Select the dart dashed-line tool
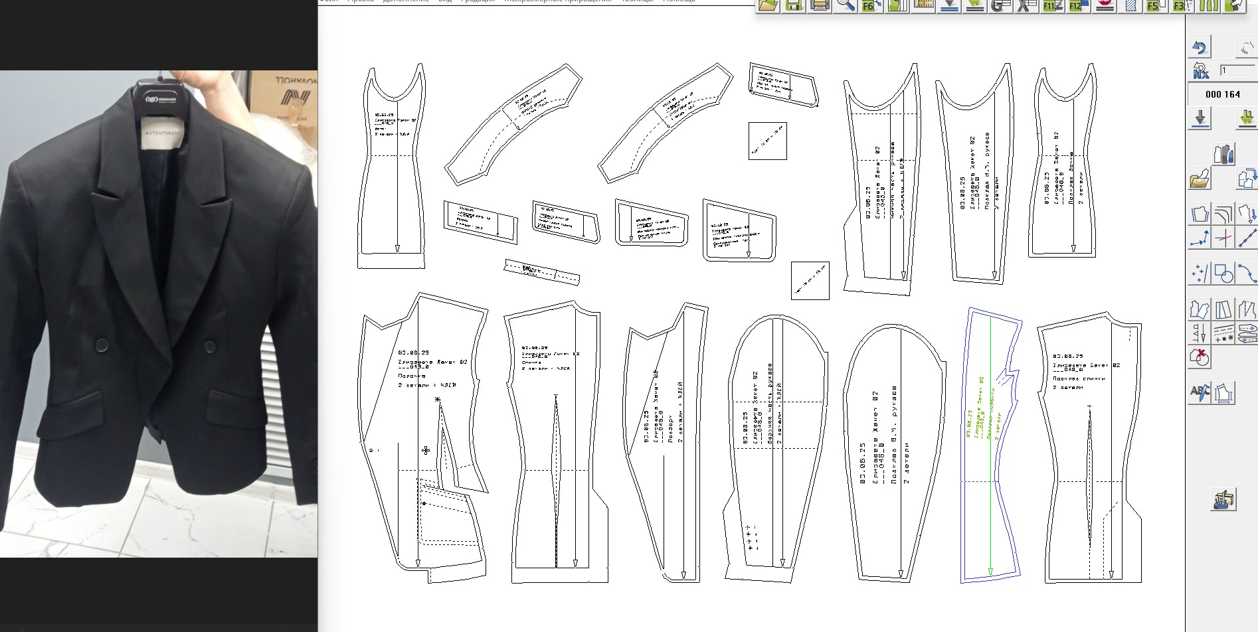This screenshot has height=632, width=1258. click(1246, 309)
